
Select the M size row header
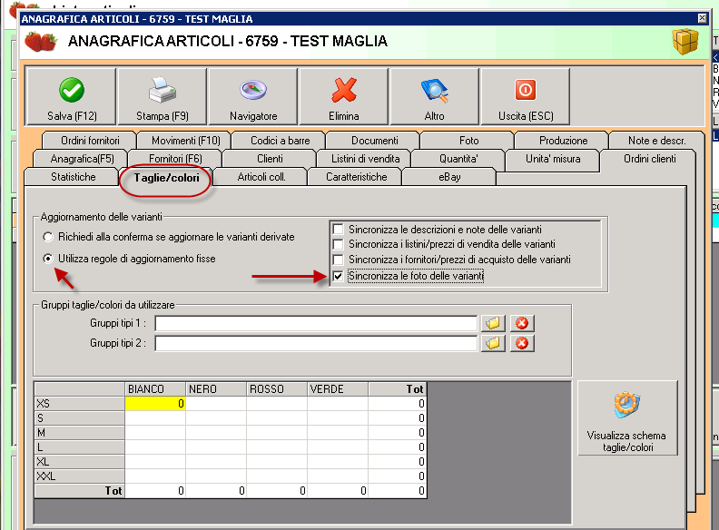80,433
